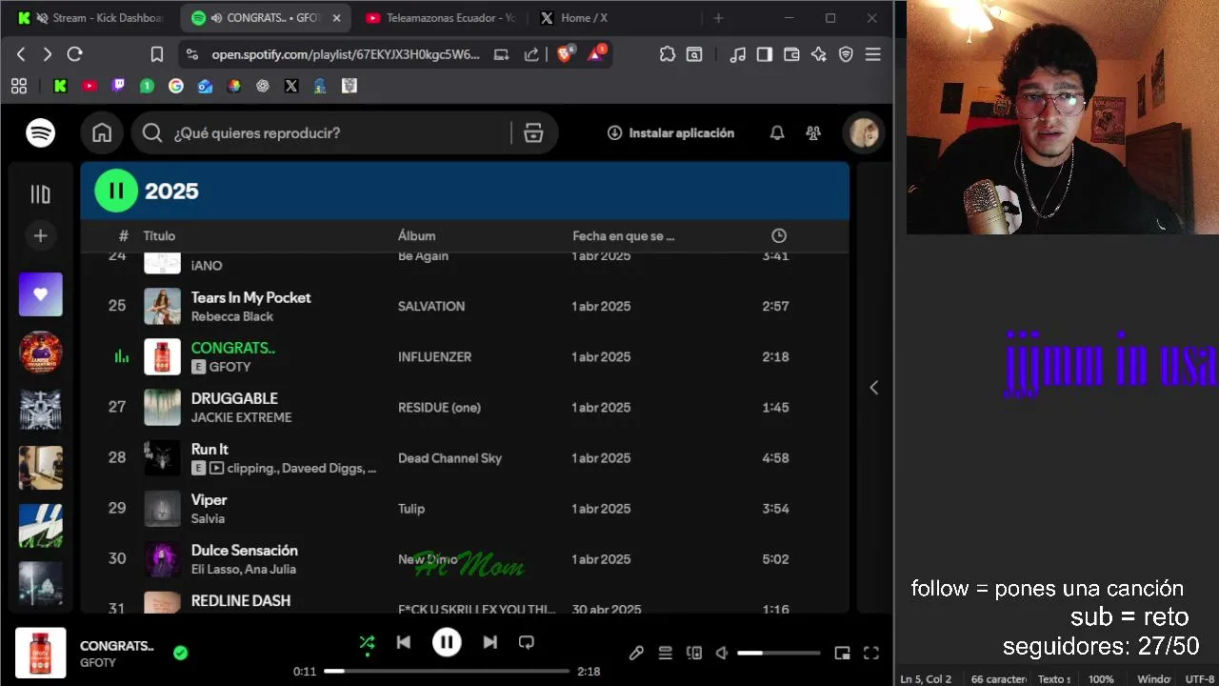Open the browser media control music-note icon
Screen dimensions: 1219x686
737,54
